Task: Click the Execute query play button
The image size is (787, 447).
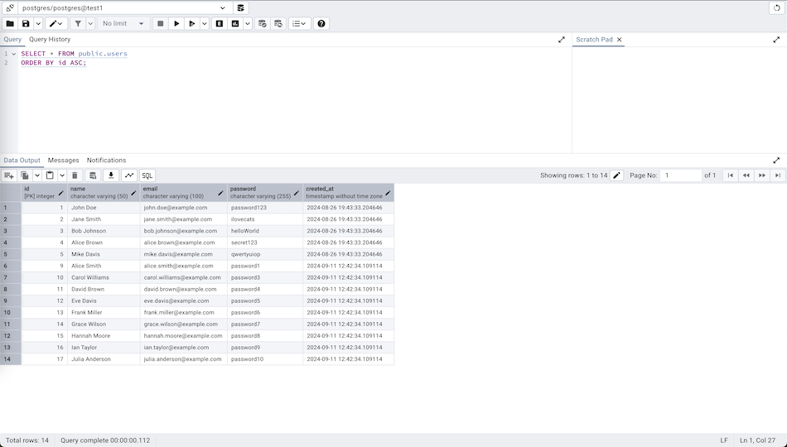Action: tap(176, 24)
